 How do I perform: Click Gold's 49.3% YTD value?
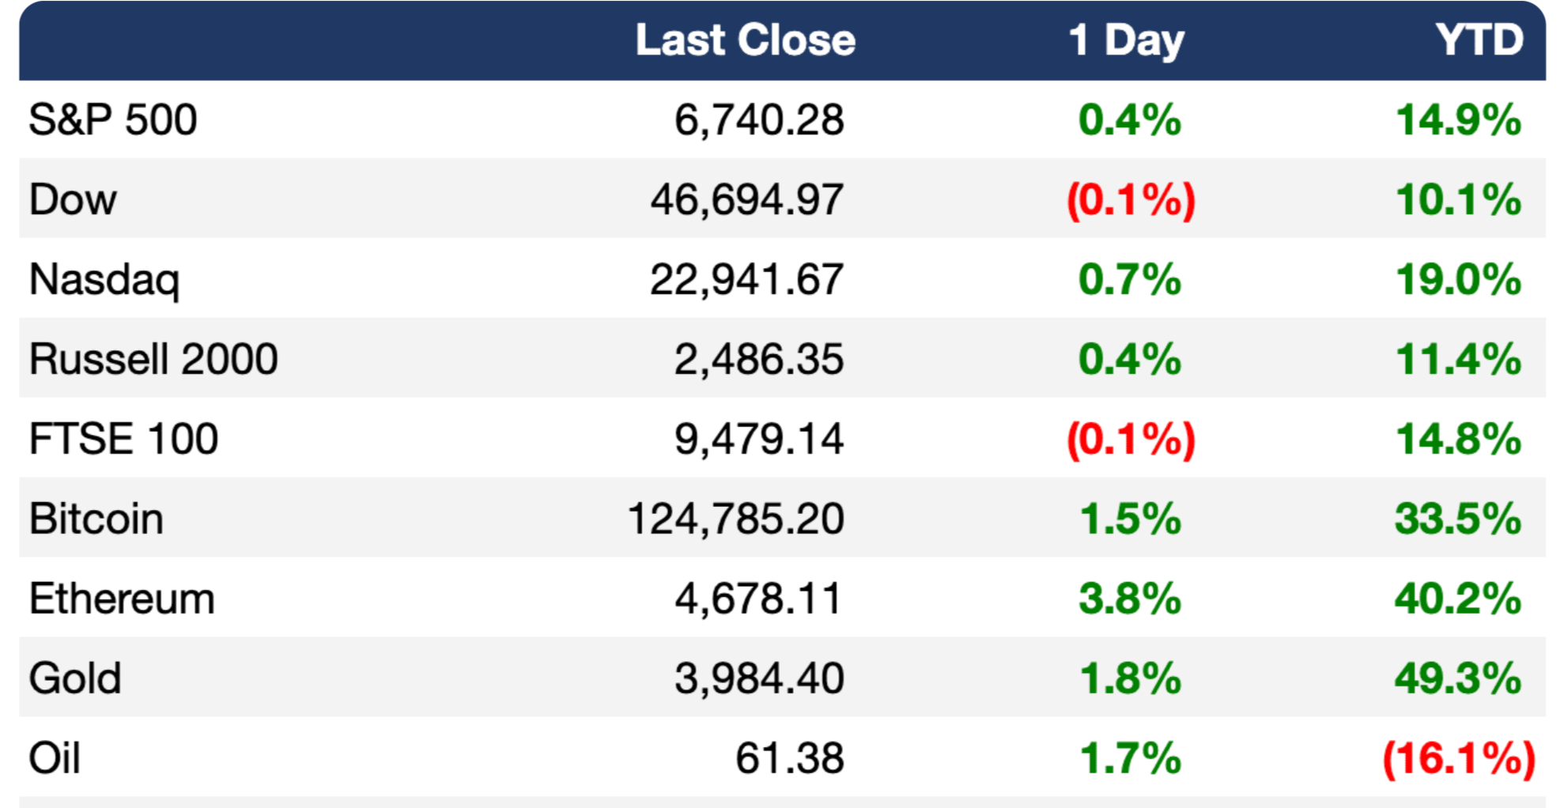point(1458,679)
